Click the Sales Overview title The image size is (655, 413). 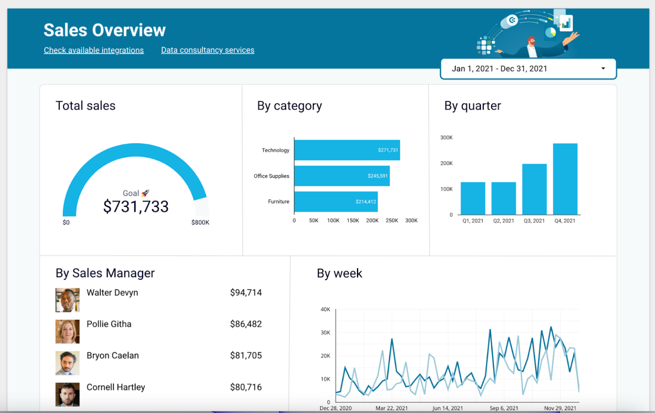point(104,30)
